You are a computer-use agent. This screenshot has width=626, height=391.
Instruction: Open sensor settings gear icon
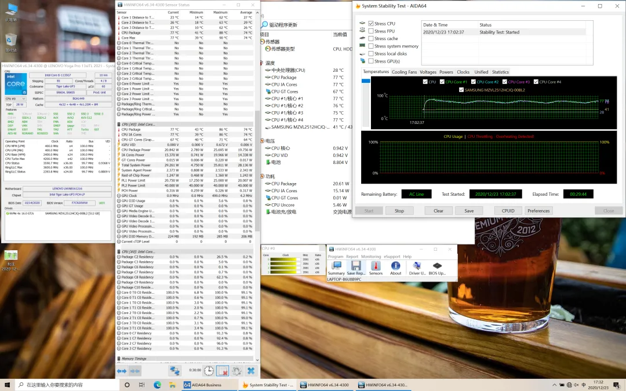pyautogui.click(x=236, y=371)
